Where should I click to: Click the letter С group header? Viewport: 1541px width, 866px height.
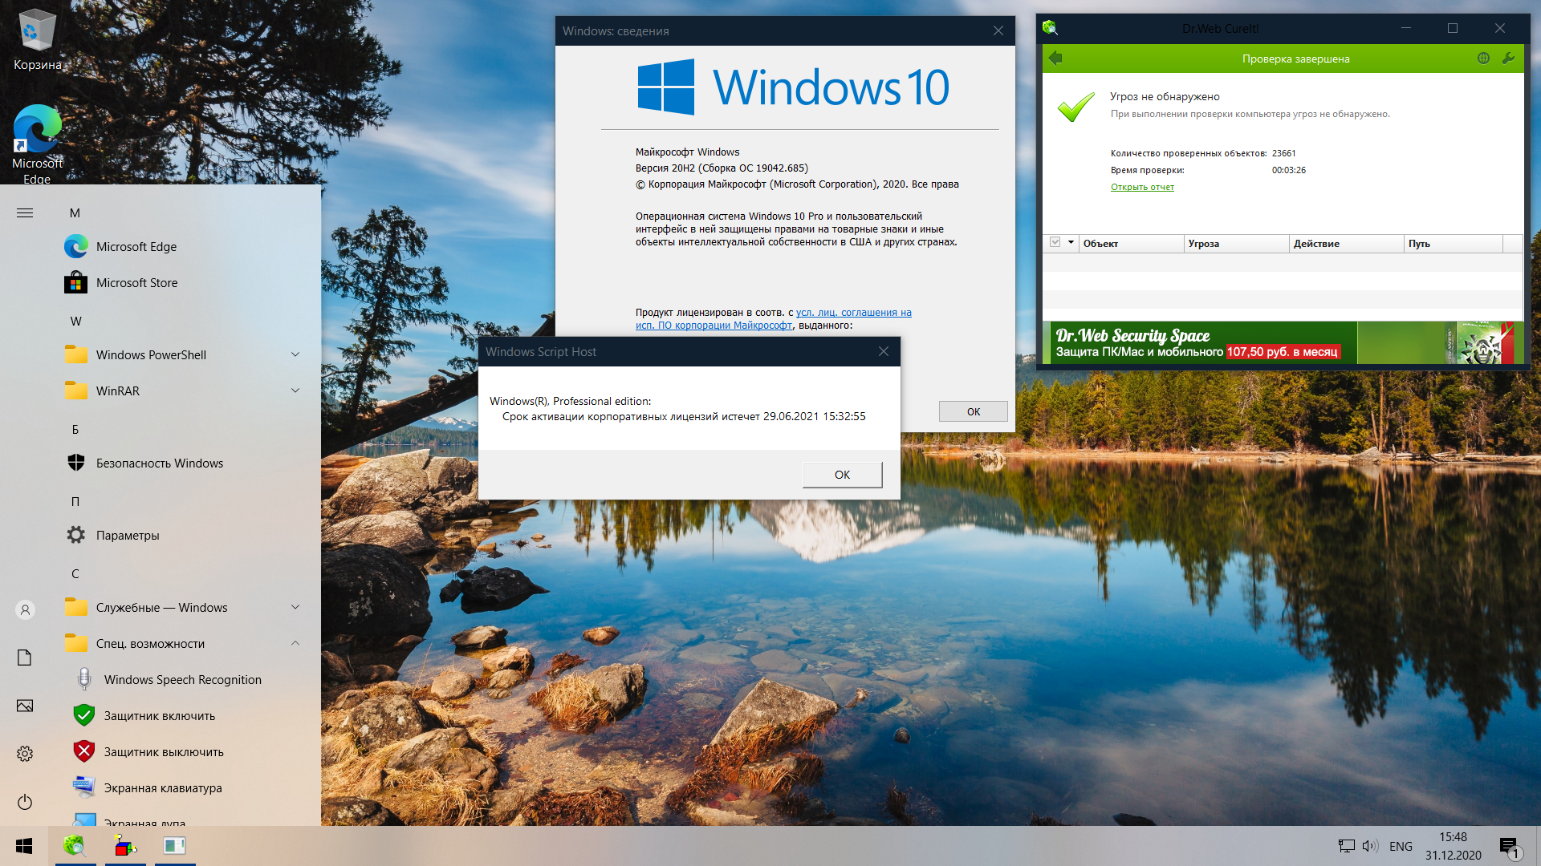point(75,574)
